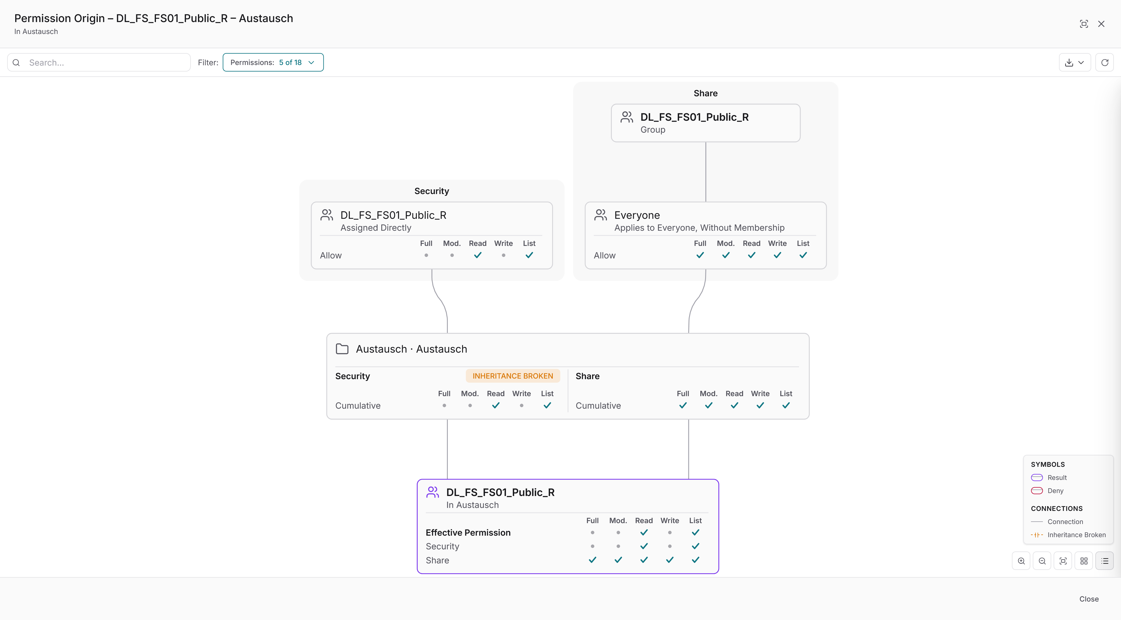Click the Result symbol in legend
This screenshot has width=1121, height=620.
tap(1037, 477)
